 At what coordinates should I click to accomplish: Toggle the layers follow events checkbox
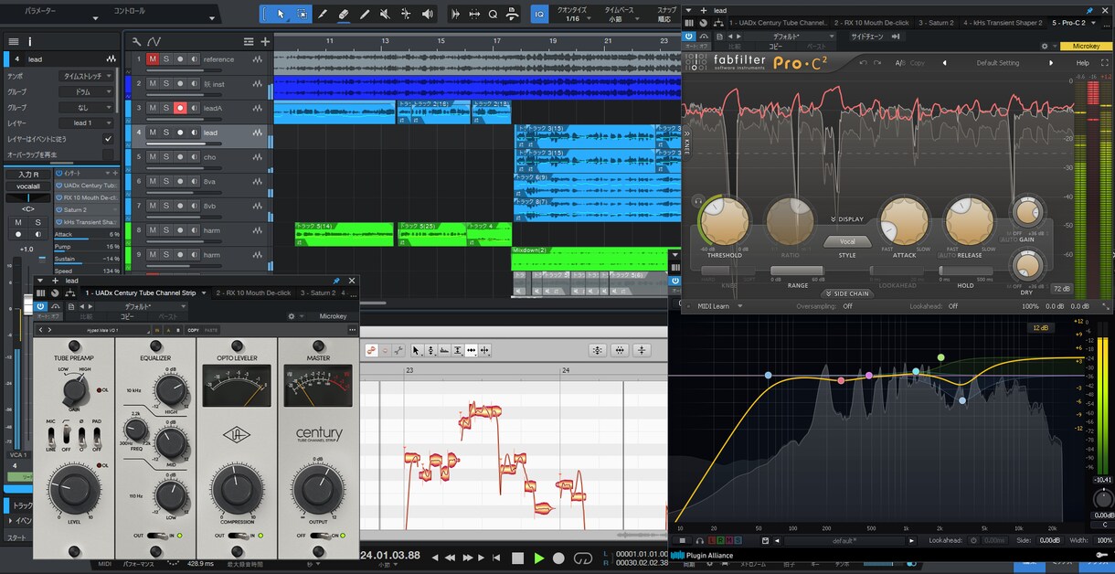[108, 139]
